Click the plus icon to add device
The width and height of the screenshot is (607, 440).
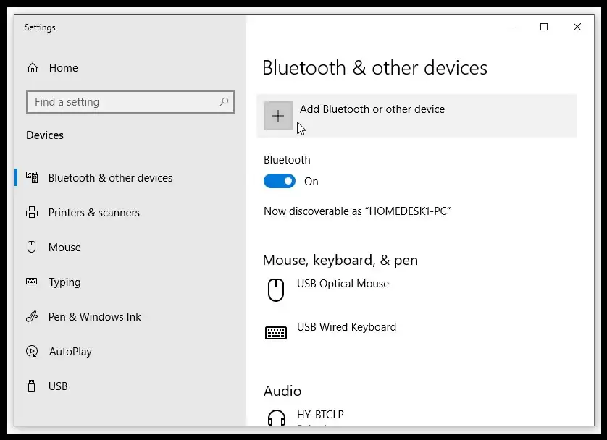(x=278, y=116)
